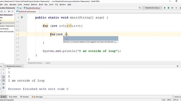181x101 pixels.
Task: Select the BreakAndContinue tab in the Run panel
Action: coord(14,66)
